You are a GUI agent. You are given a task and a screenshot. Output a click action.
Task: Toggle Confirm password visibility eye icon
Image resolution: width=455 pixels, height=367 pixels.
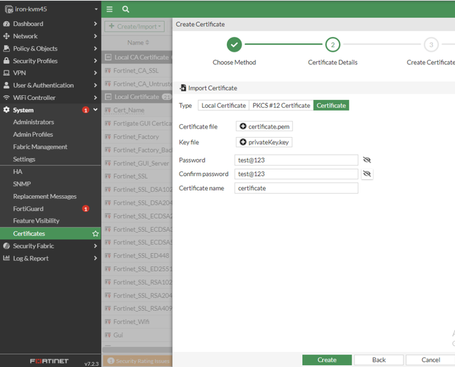[x=367, y=174]
